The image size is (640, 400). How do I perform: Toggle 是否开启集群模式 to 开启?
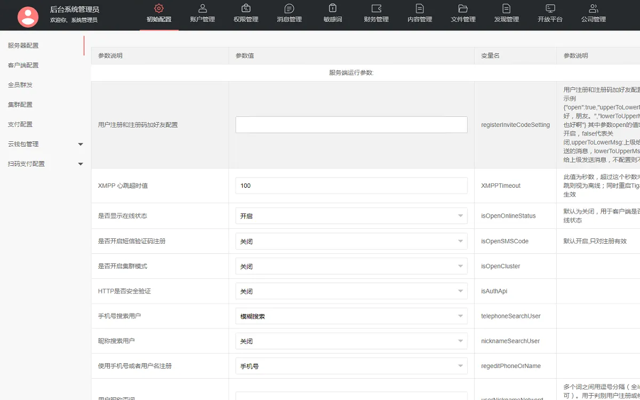click(350, 266)
